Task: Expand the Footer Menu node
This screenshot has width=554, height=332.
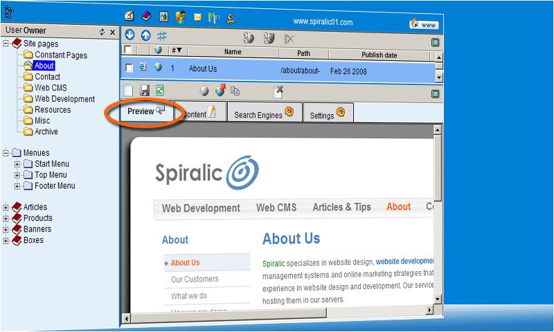Action: (x=17, y=186)
